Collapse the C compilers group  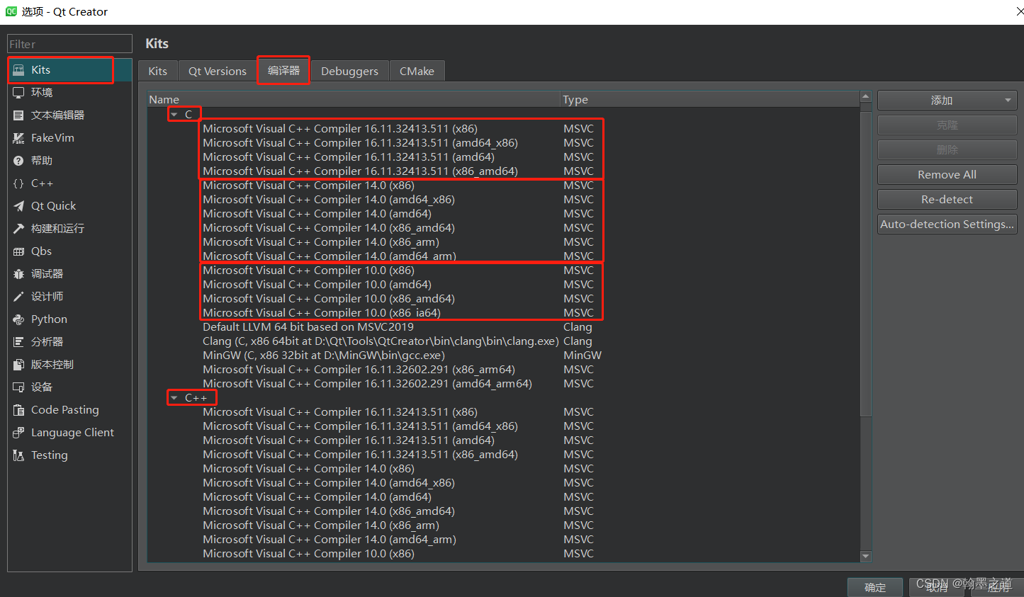point(174,113)
